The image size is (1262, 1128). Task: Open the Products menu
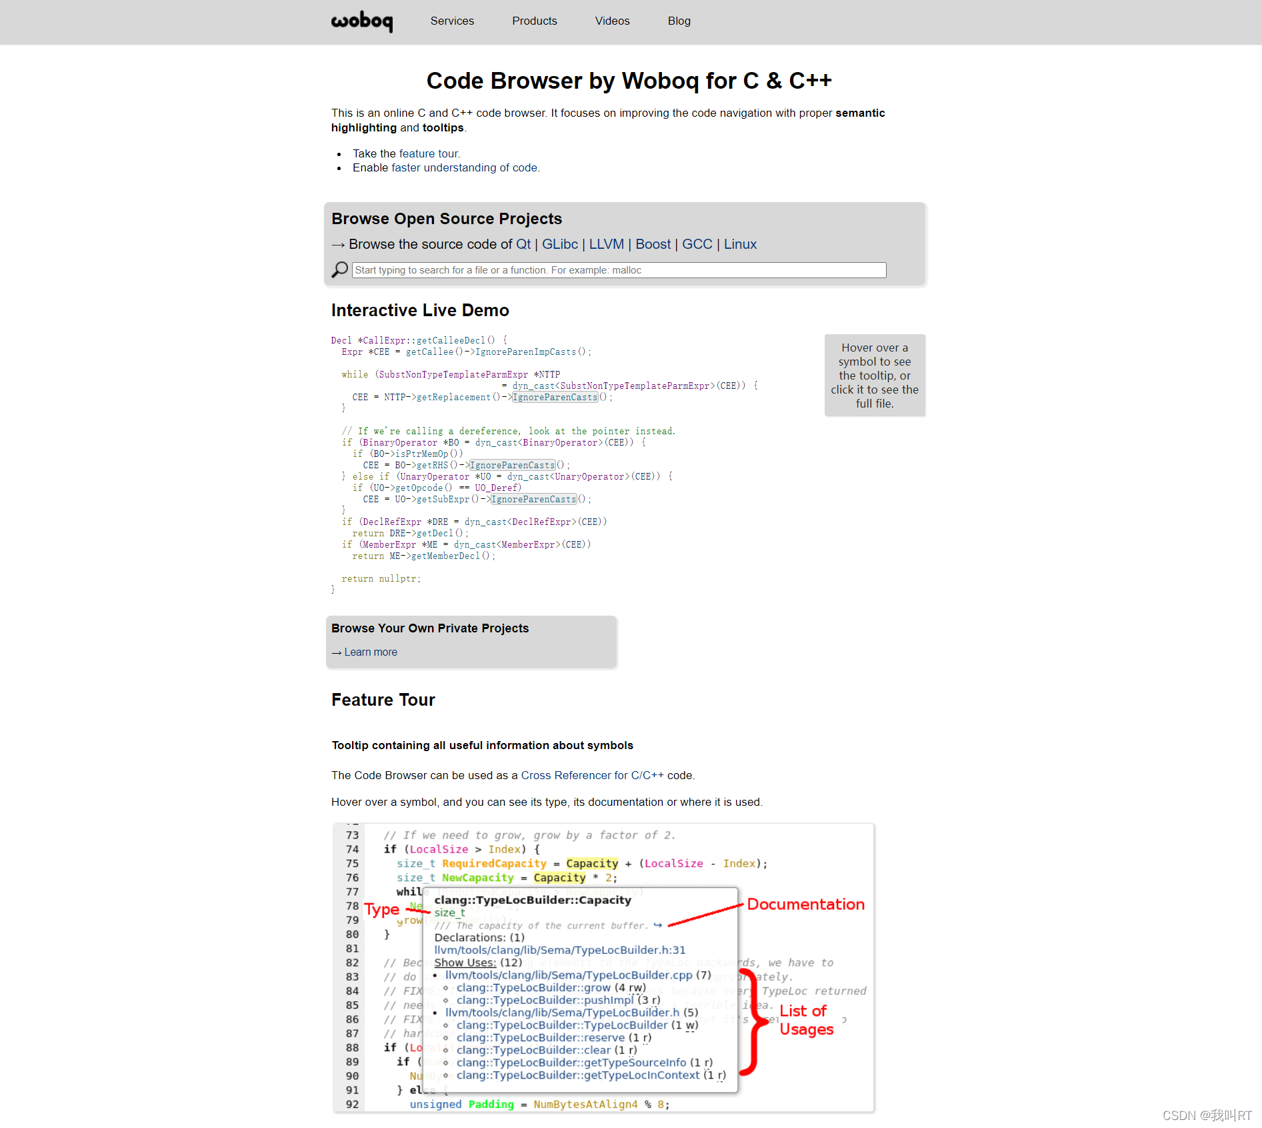pos(534,21)
